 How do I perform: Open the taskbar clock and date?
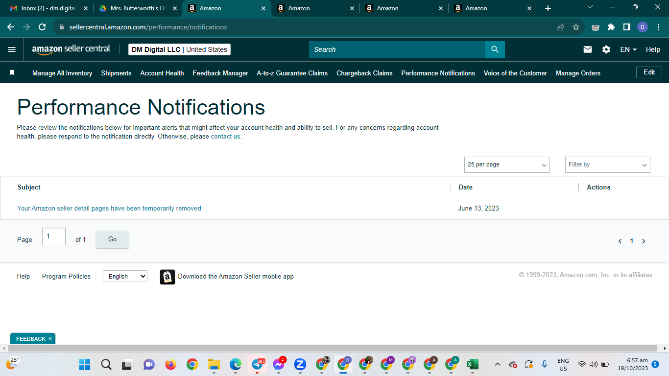point(632,364)
